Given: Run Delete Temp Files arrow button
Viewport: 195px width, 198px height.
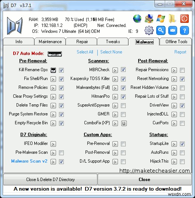Looking at the screenshot, I should [x=53, y=106].
